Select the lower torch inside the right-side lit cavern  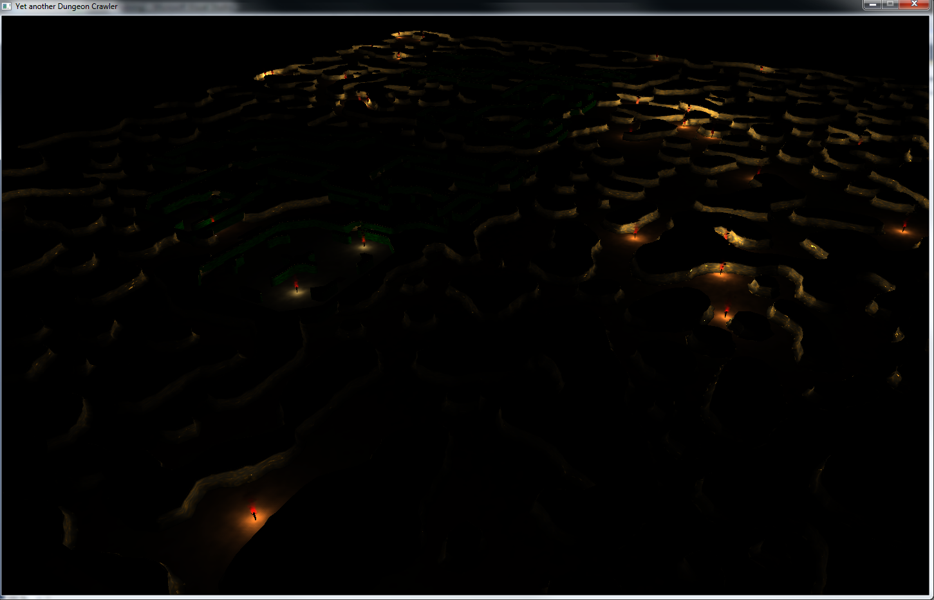pyautogui.click(x=726, y=312)
